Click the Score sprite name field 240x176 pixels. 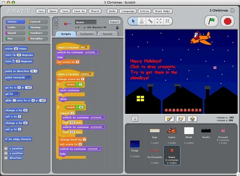click(86, 22)
